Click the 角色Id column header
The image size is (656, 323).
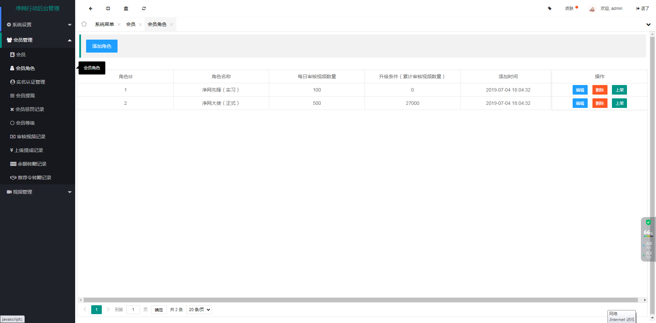(x=125, y=76)
